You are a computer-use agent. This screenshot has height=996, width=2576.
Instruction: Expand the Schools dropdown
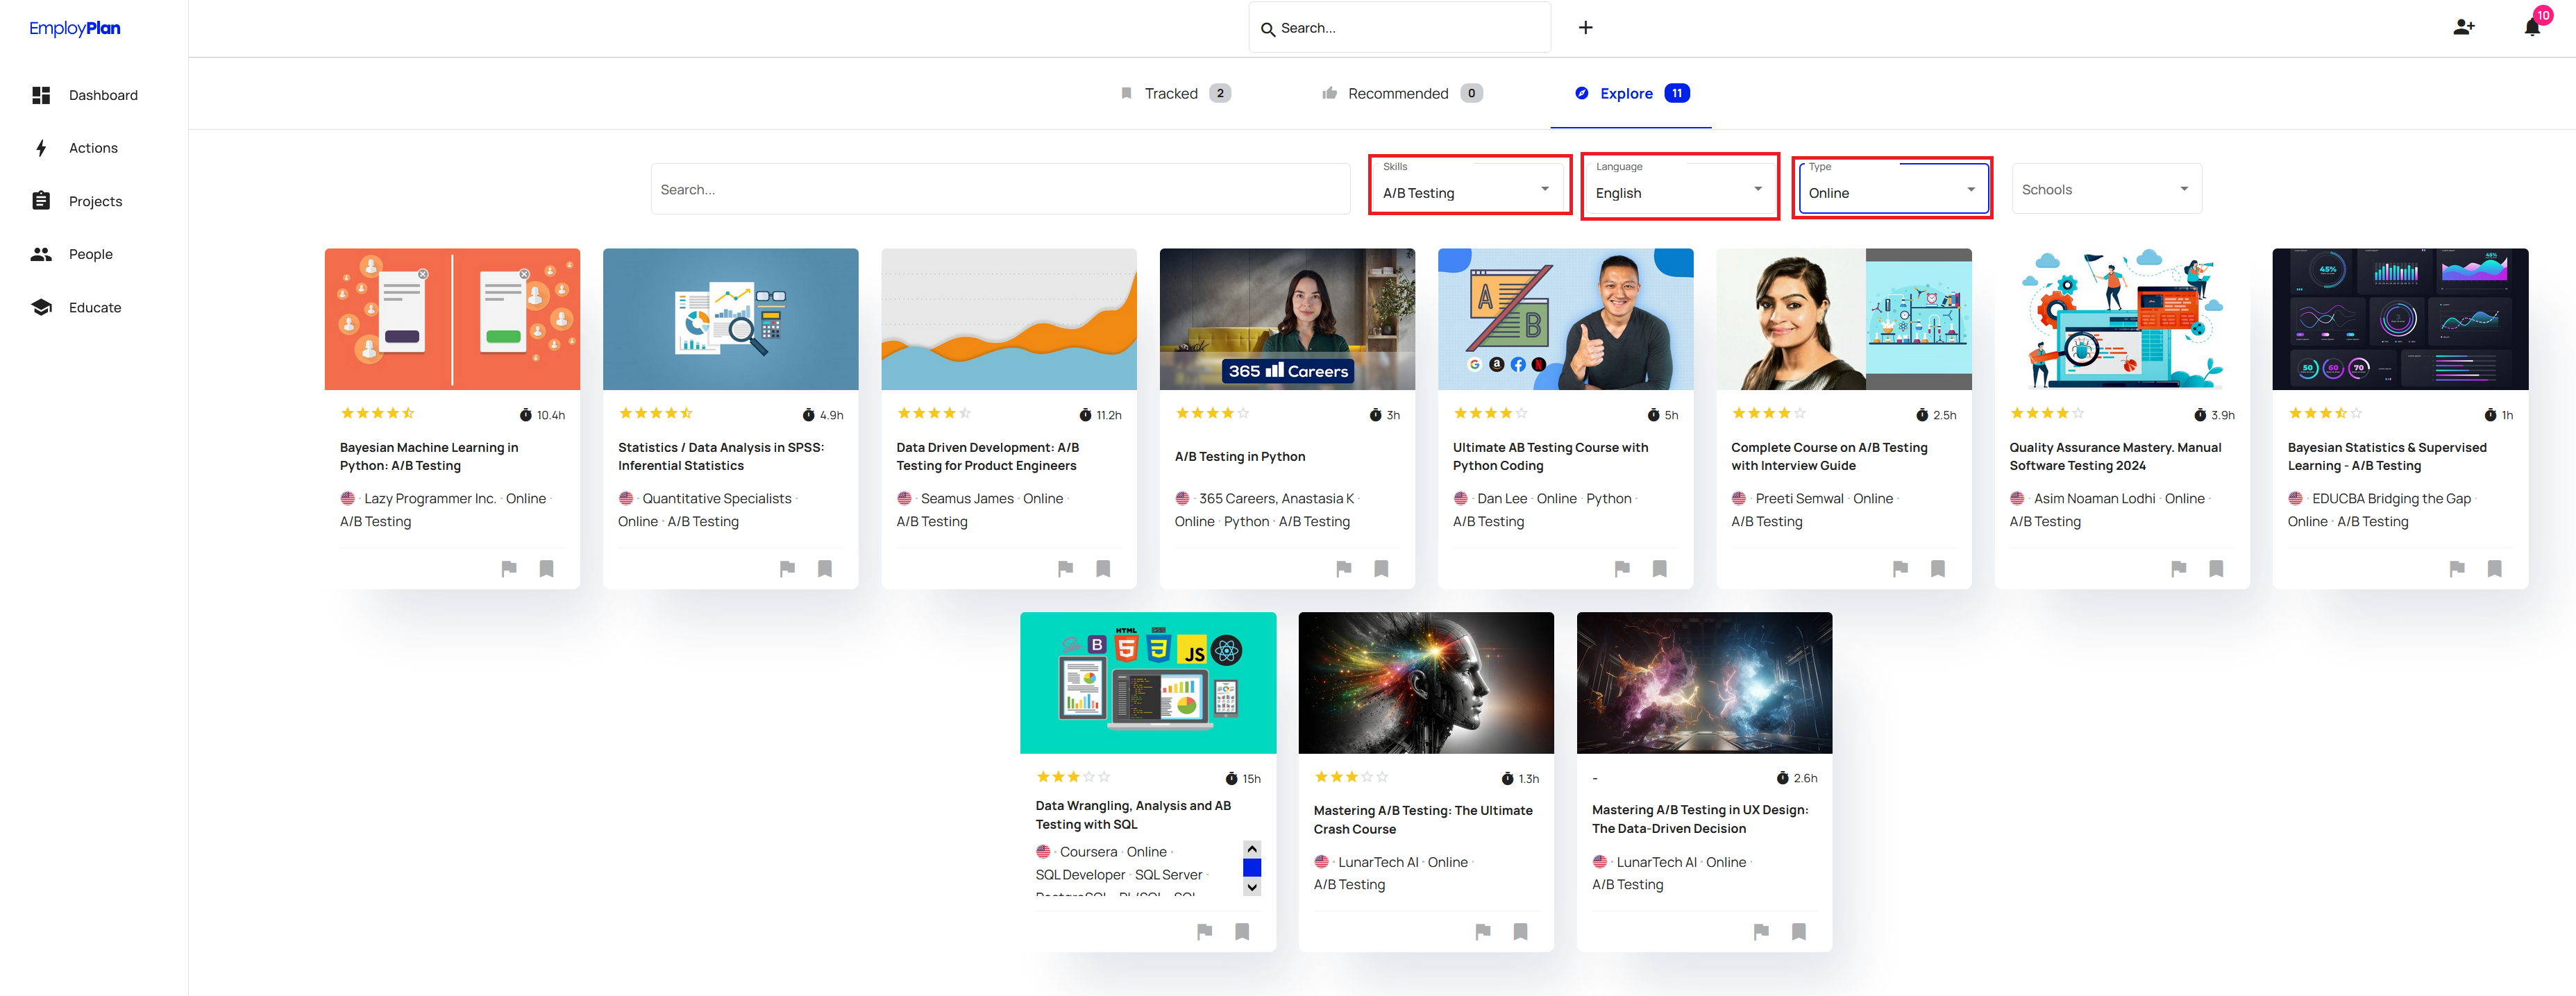coord(2106,189)
